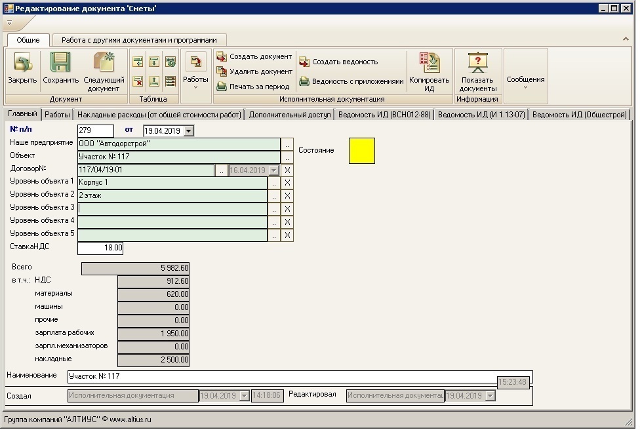Browse Уровень объекта 2 with the '..' button

pyautogui.click(x=274, y=196)
